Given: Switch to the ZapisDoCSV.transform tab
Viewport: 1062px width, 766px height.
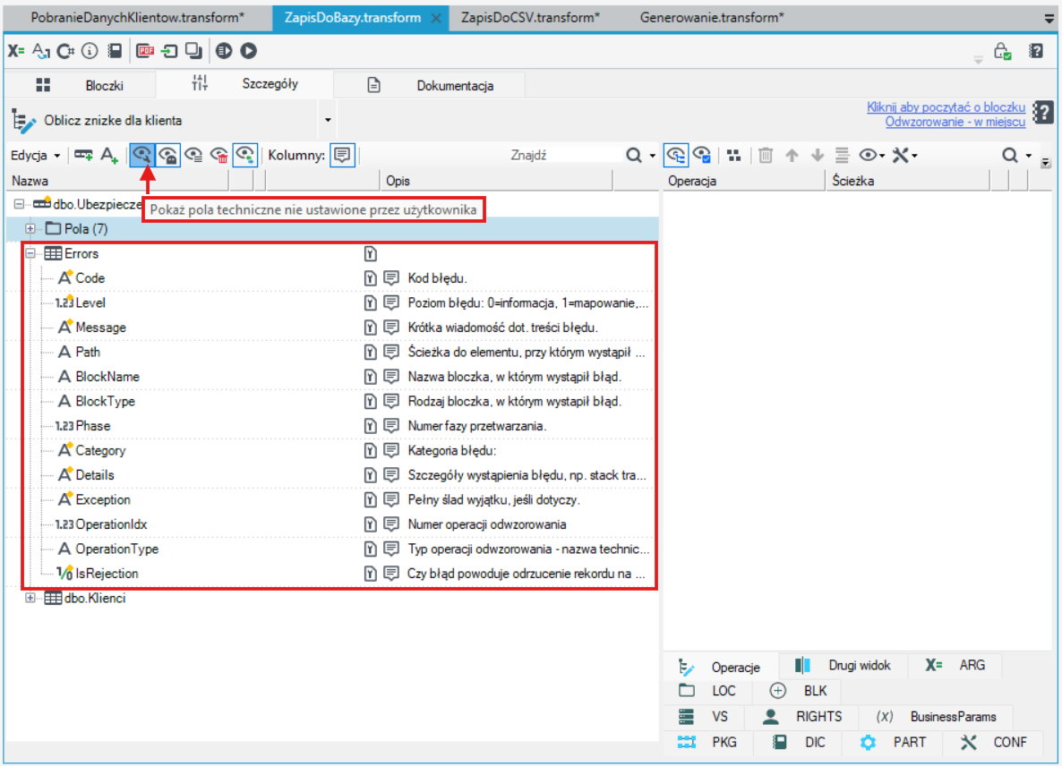Looking at the screenshot, I should point(530,18).
